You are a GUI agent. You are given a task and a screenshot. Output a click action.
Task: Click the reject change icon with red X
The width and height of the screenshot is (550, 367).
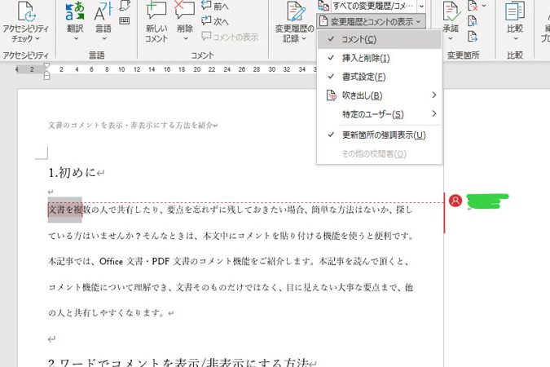[473, 5]
